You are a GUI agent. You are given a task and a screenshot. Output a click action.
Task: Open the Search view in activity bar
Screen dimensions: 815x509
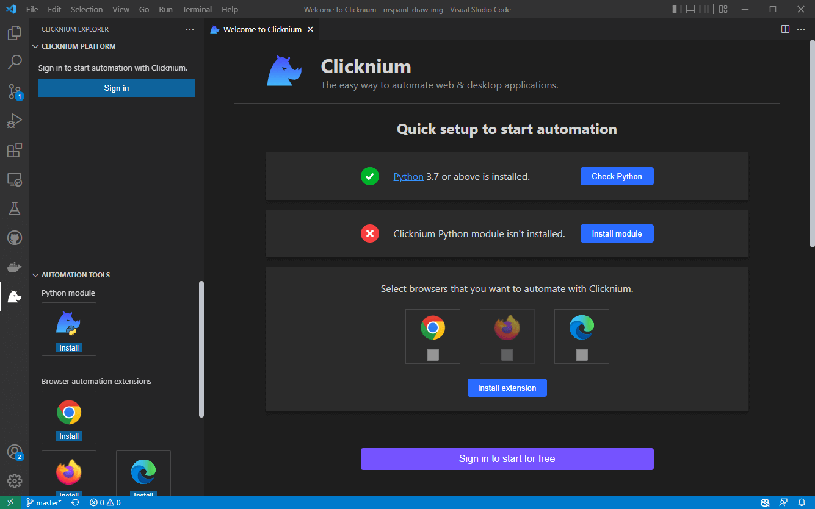click(x=15, y=62)
